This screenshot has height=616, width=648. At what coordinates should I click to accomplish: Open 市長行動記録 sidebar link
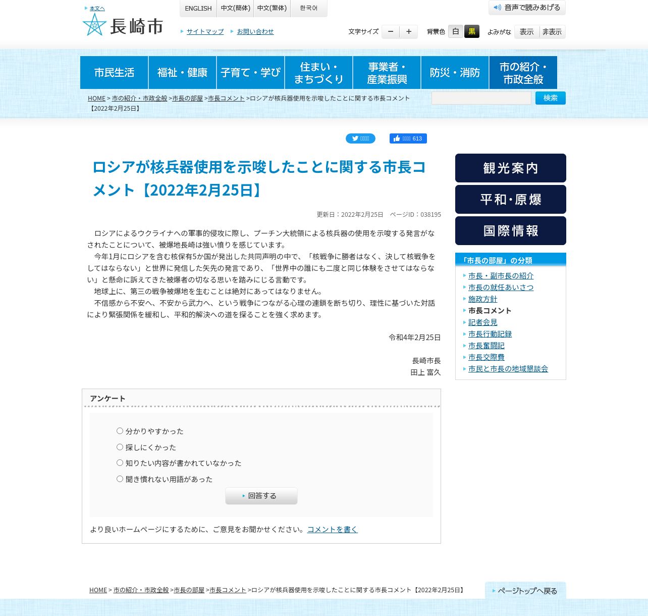(x=490, y=334)
